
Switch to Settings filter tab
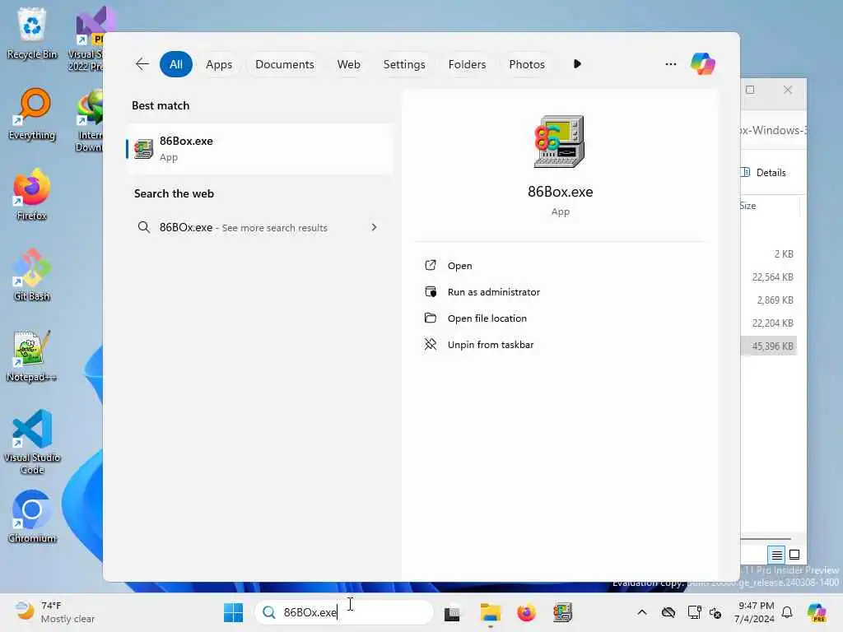point(403,64)
